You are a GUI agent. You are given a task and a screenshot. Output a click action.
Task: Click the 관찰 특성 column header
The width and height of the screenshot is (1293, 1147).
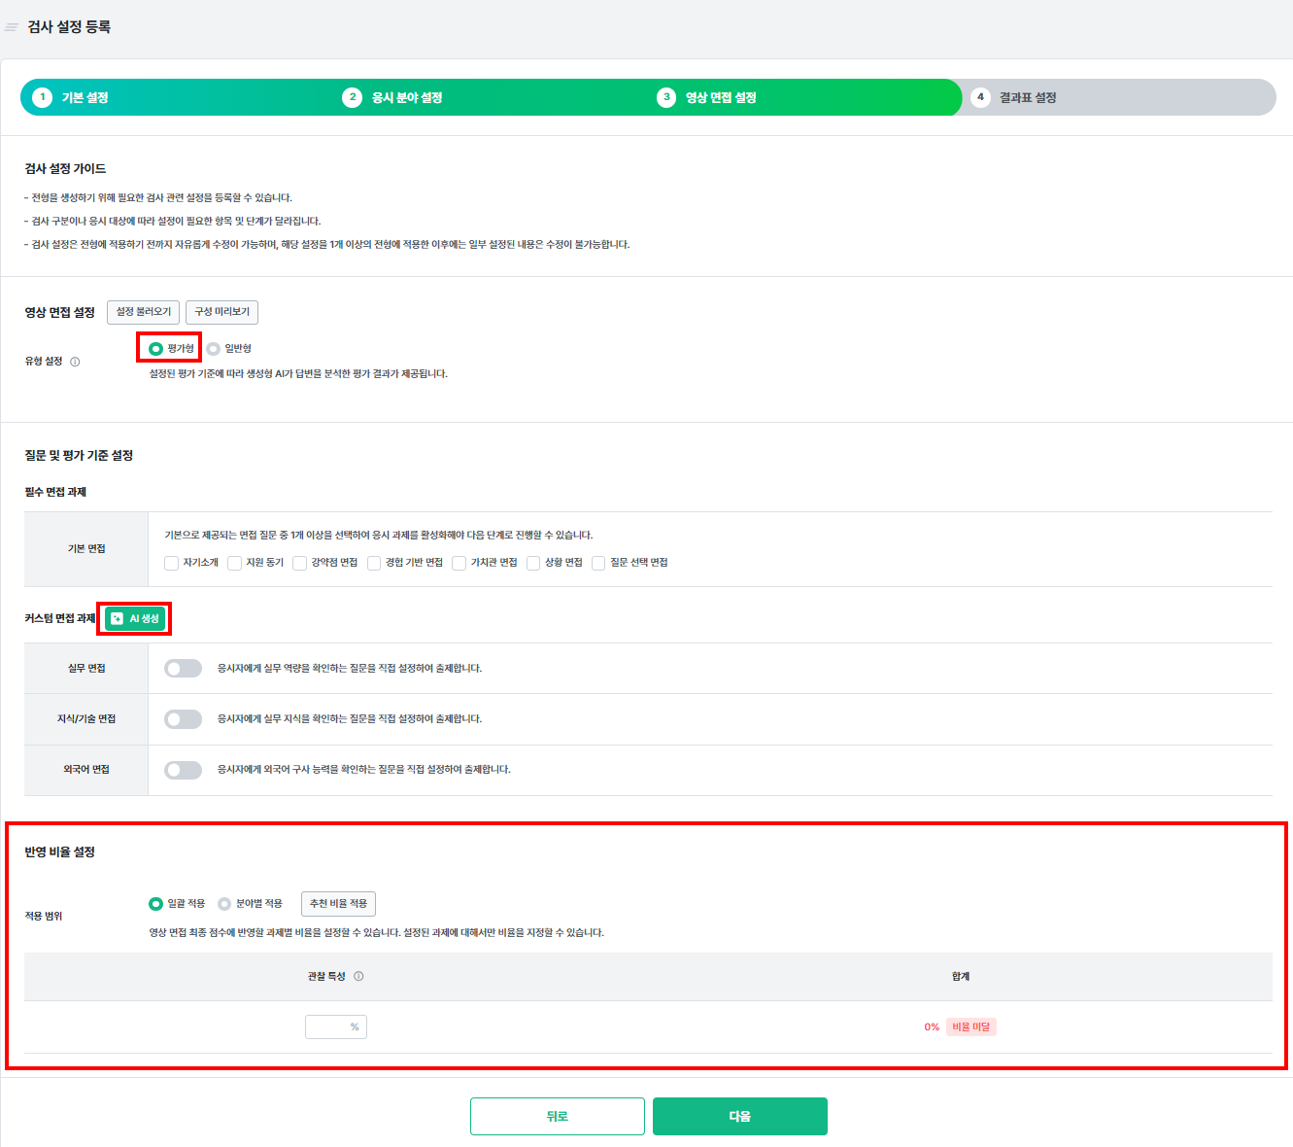click(326, 976)
